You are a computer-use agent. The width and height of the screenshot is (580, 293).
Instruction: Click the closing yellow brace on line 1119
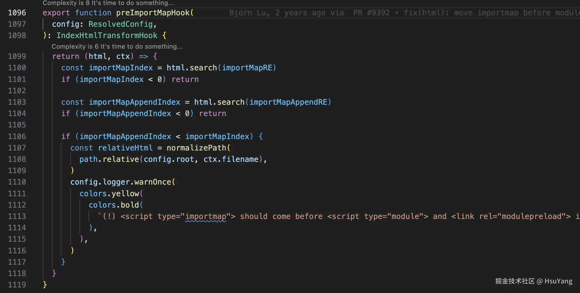pyautogui.click(x=45, y=285)
